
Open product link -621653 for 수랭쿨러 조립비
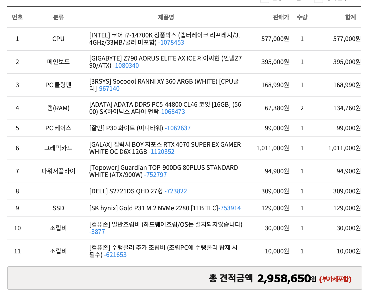[x=115, y=255]
